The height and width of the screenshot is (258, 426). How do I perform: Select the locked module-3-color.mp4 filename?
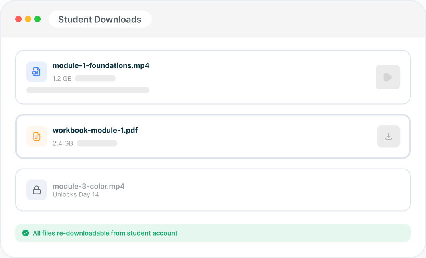click(89, 186)
